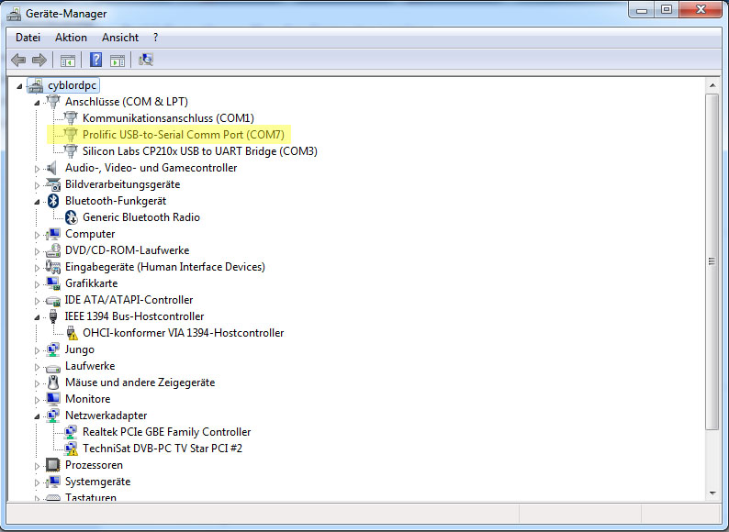This screenshot has width=729, height=532.
Task: Select the Monitore category label
Action: pos(88,399)
